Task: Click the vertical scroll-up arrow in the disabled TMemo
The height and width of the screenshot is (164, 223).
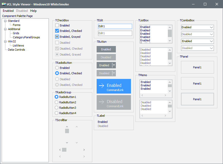Action: (170, 102)
